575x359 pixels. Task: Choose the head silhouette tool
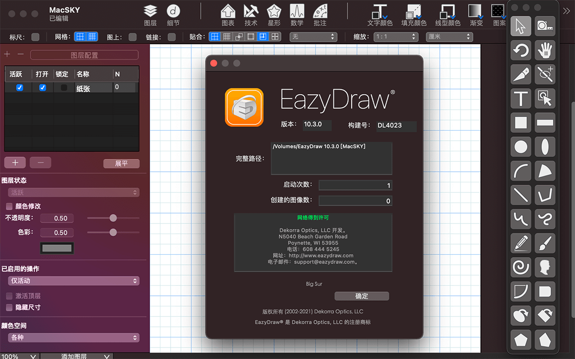(x=545, y=267)
